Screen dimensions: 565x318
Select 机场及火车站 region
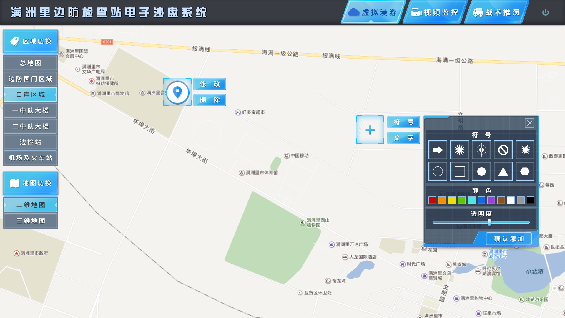tap(31, 158)
